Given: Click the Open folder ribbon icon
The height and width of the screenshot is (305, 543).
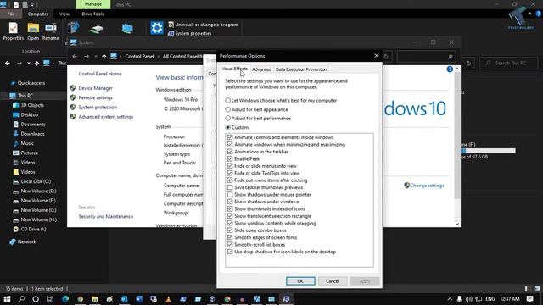Looking at the screenshot, I should [33, 30].
